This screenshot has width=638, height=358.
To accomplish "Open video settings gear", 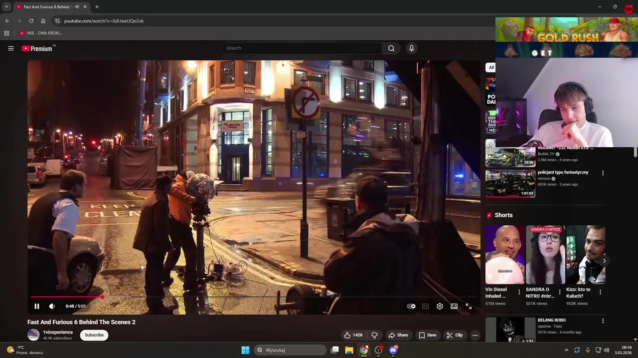I will (x=440, y=306).
